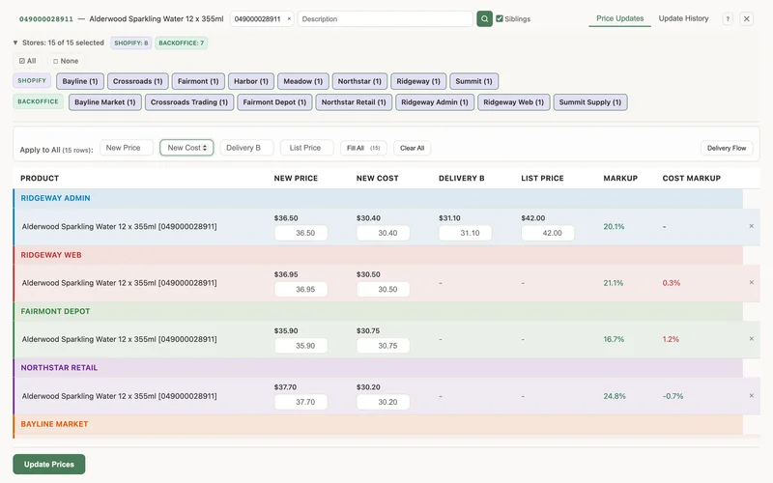The height and width of the screenshot is (483, 773).
Task: Toggle the Northstar Retail (1) chip
Action: (354, 102)
